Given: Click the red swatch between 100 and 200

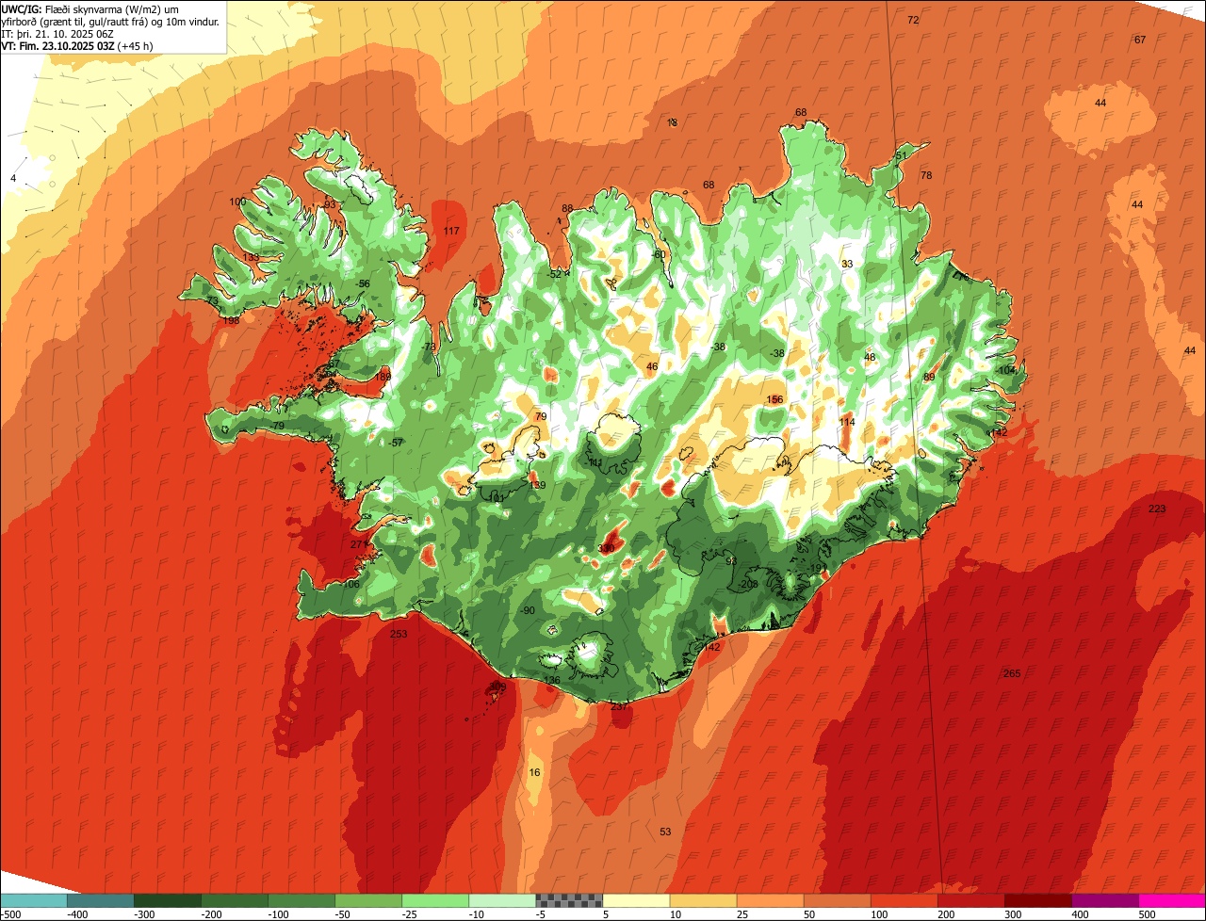Looking at the screenshot, I should pos(904,900).
